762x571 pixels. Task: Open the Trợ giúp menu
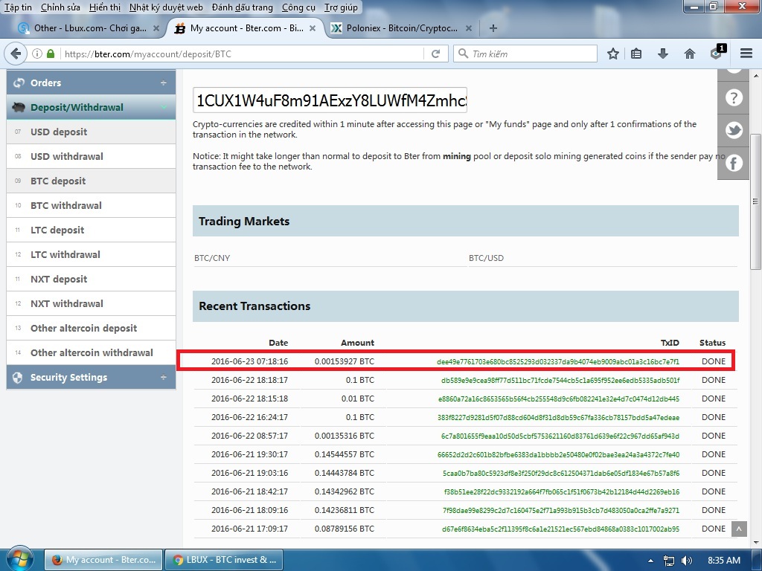[341, 7]
